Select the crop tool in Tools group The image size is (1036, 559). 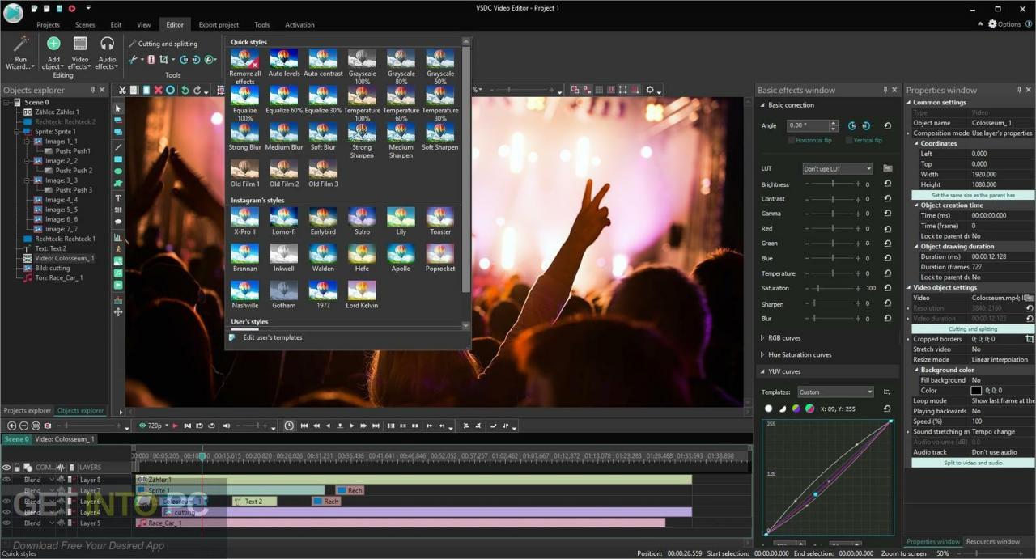coord(165,60)
